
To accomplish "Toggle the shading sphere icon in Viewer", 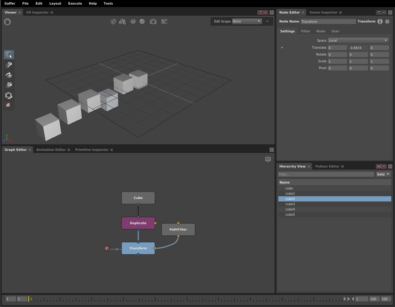I will pos(142,22).
